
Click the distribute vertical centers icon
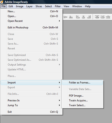pyautogui.click(x=102, y=17)
